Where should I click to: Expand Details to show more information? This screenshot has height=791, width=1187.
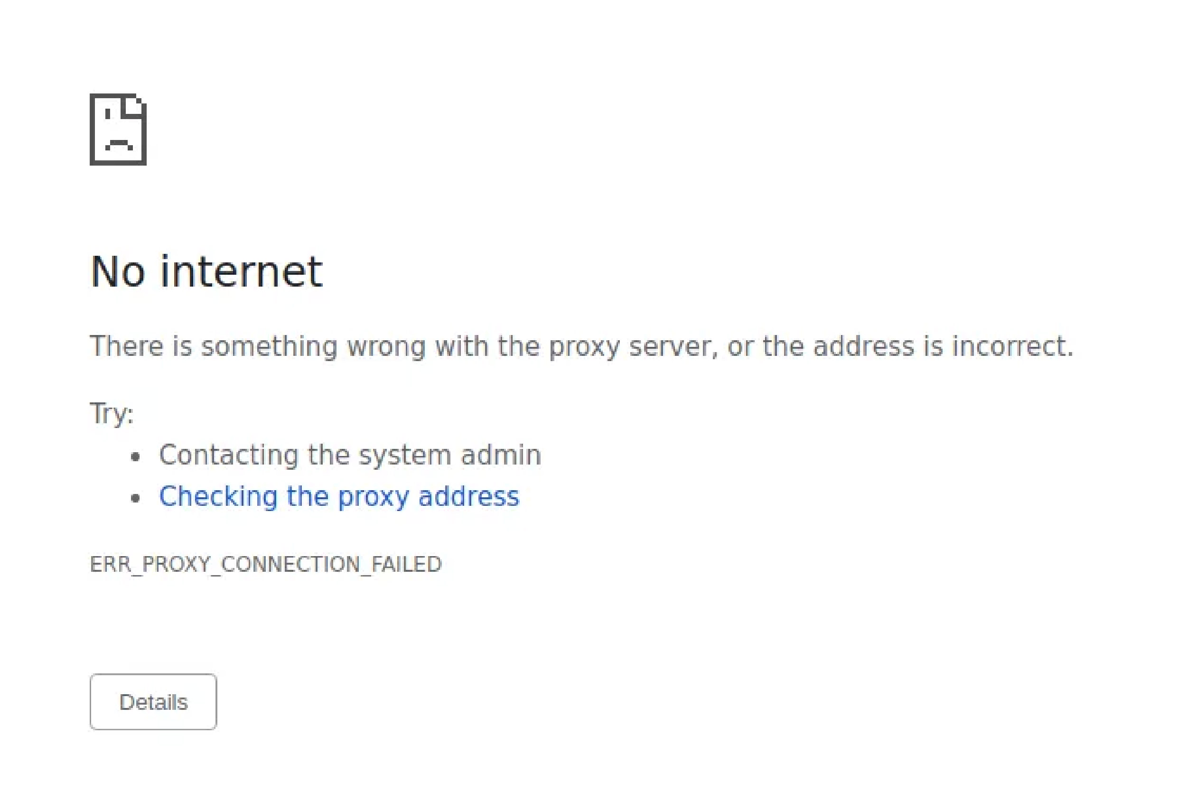pyautogui.click(x=152, y=701)
